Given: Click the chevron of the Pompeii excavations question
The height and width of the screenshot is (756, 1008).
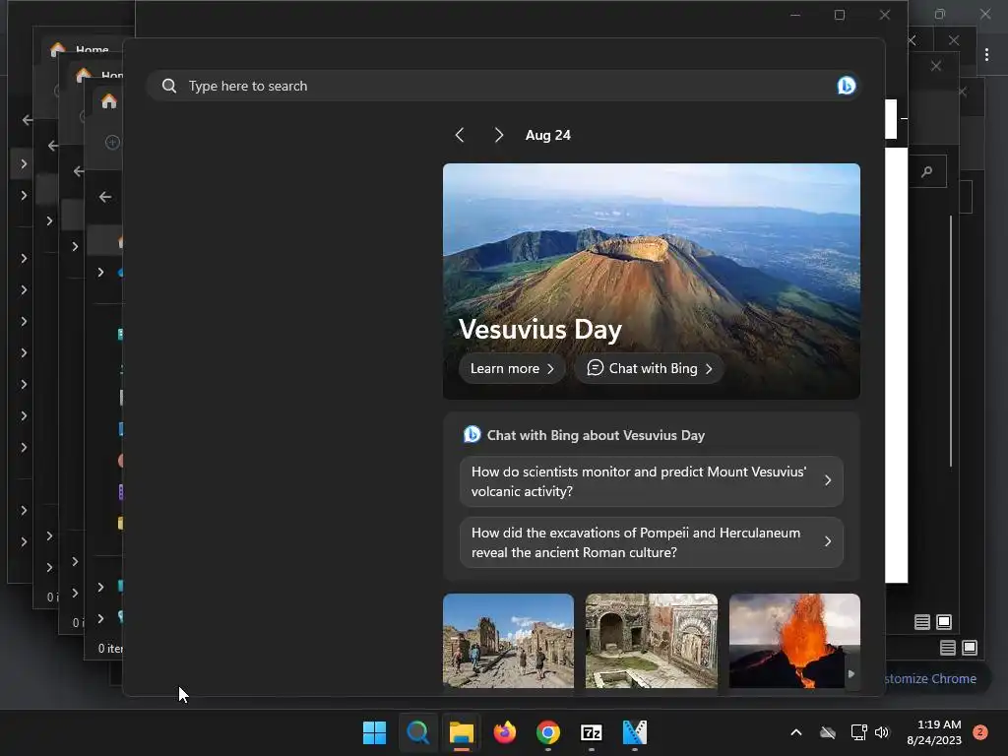Looking at the screenshot, I should [828, 542].
